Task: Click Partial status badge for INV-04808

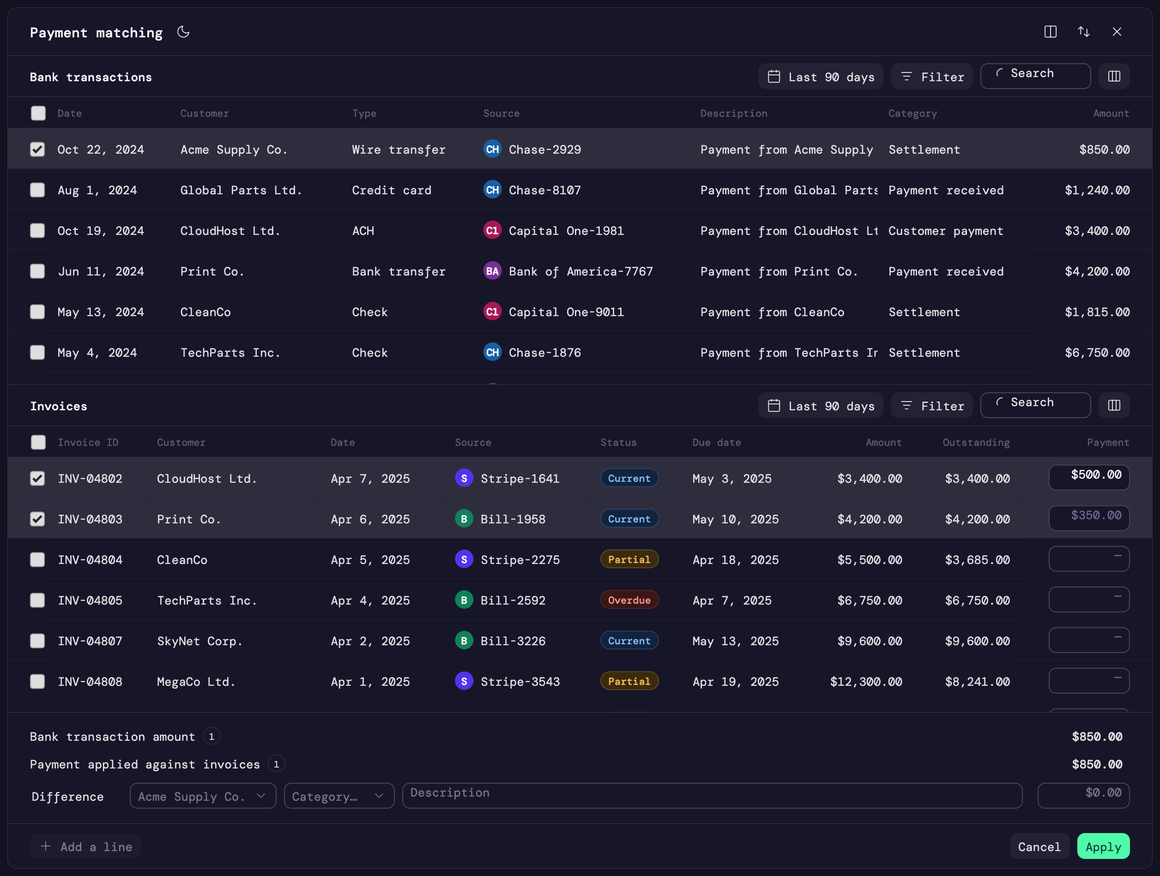Action: point(629,681)
